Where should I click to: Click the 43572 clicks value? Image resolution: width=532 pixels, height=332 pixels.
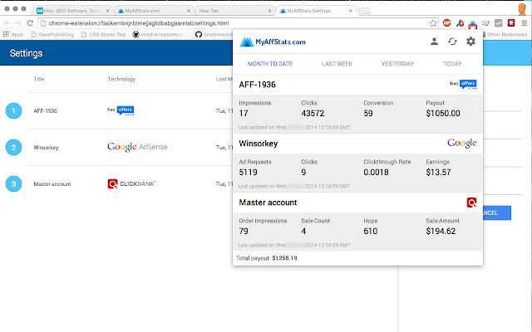313,113
